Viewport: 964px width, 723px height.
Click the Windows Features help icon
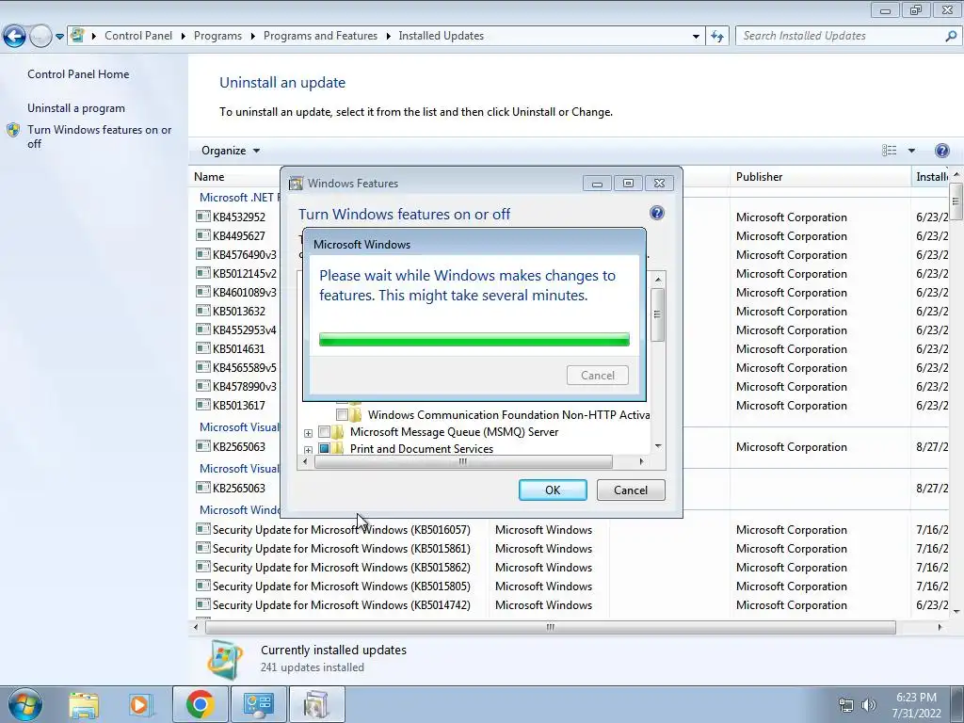(x=656, y=214)
